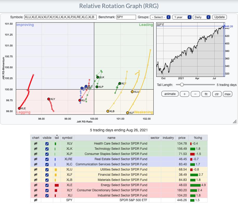Viewport: 238px width, 204px height.
Task: Click the Tail Length slider handle
Action: point(182,85)
